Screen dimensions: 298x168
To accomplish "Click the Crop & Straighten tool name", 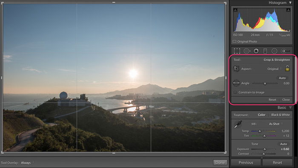I will pyautogui.click(x=277, y=60).
